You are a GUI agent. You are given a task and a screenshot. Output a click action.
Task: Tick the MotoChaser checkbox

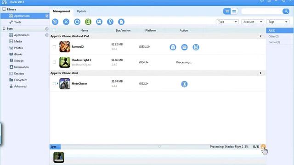[54, 83]
